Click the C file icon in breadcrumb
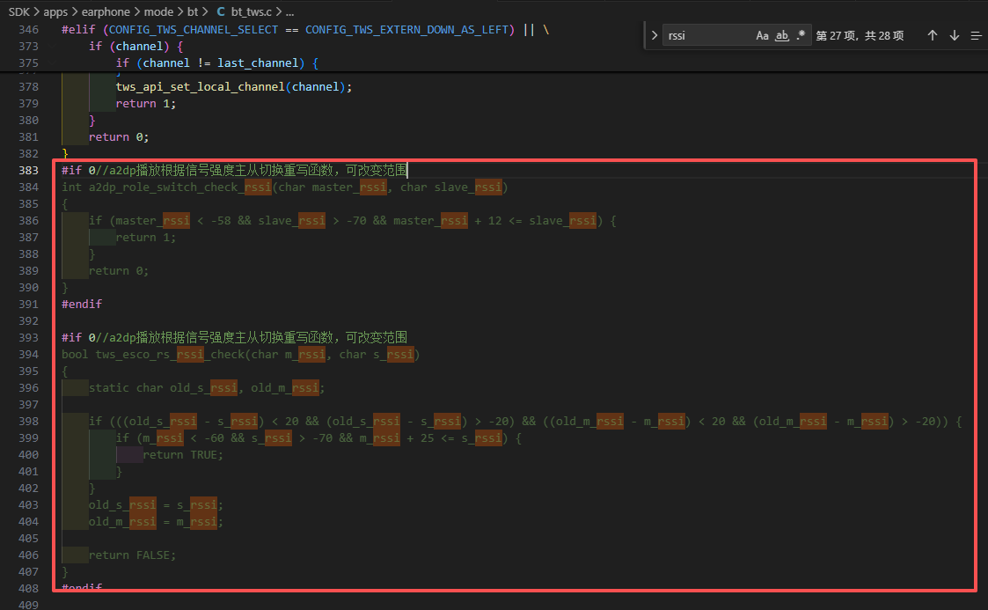This screenshot has height=610, width=988. [x=221, y=11]
